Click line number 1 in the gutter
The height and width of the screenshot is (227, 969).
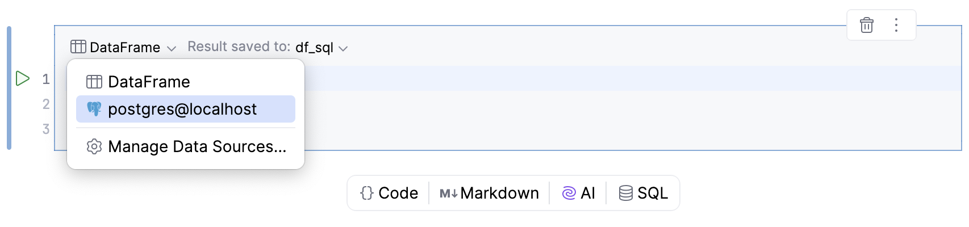(46, 79)
